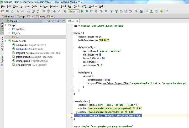Viewport: 189px width, 128px height.
Task: Click the lightbulb intention icon in editor
Action: (x=77, y=112)
